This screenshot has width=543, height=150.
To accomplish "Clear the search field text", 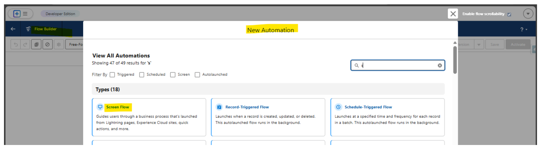I will 439,65.
